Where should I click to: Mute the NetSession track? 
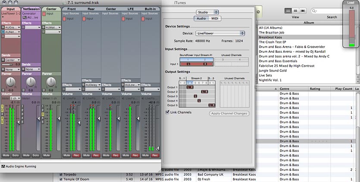click(x=27, y=155)
